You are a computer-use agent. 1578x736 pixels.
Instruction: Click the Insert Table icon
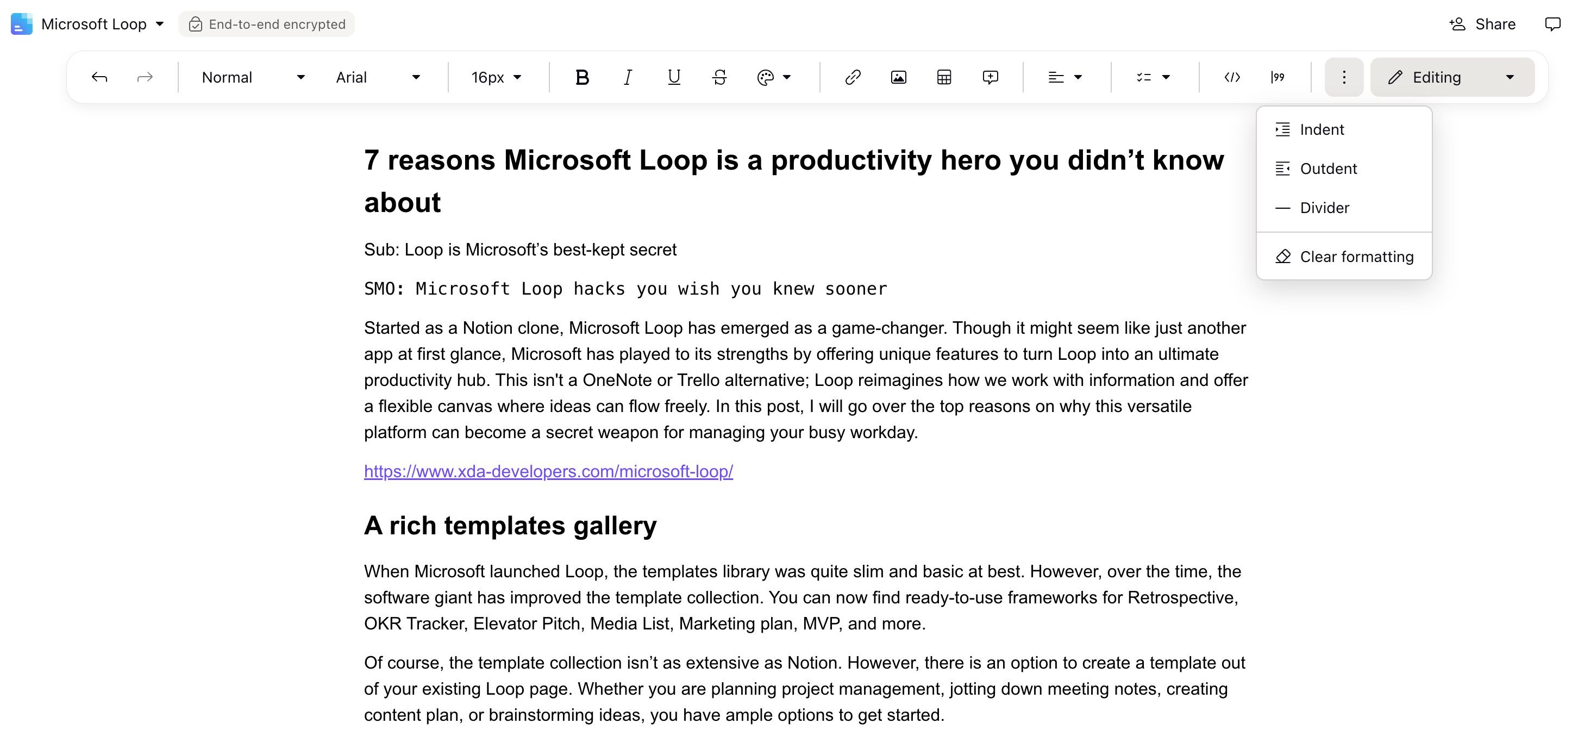(x=944, y=77)
